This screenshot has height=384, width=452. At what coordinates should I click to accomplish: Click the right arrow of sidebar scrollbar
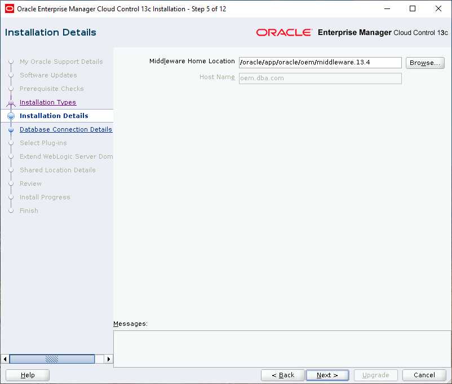(x=108, y=359)
